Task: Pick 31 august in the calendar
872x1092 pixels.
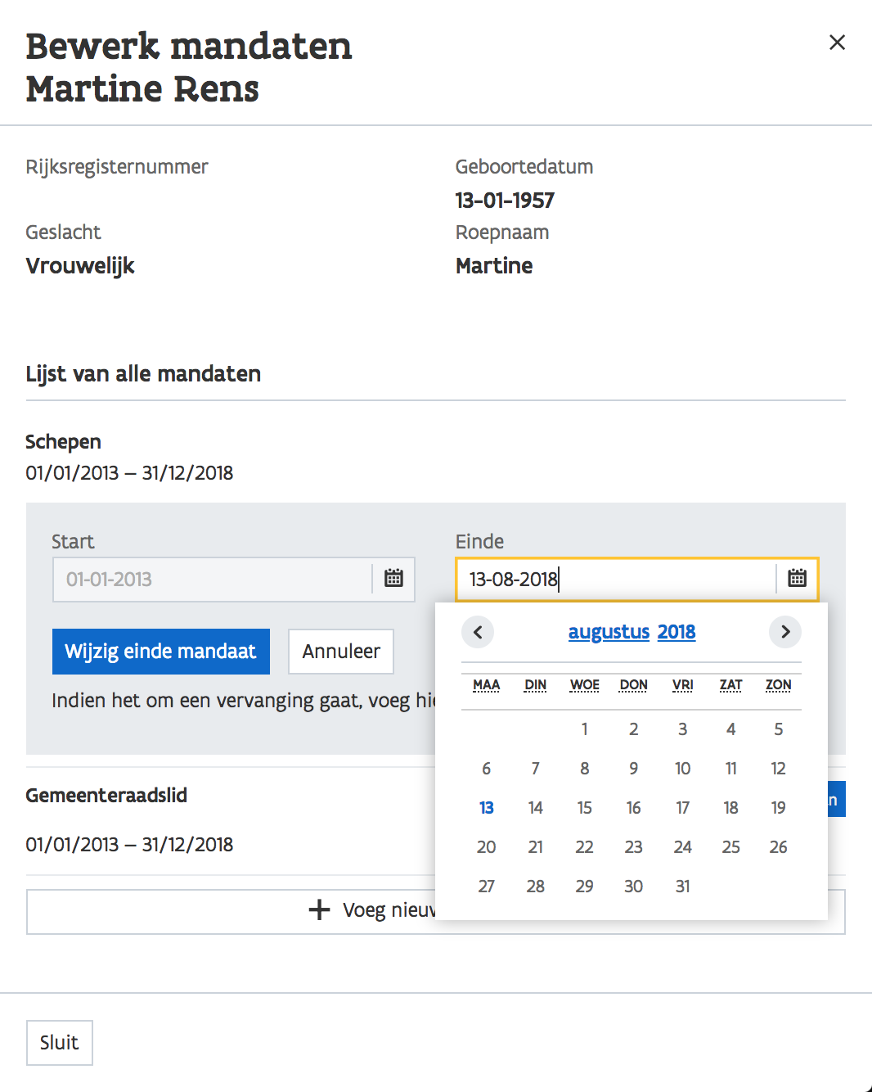Action: pyautogui.click(x=682, y=887)
